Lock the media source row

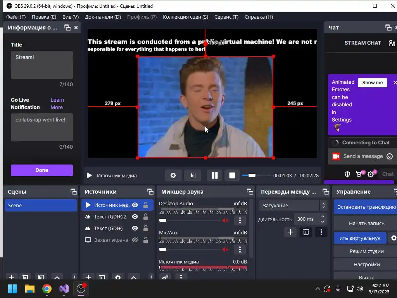tap(146, 205)
